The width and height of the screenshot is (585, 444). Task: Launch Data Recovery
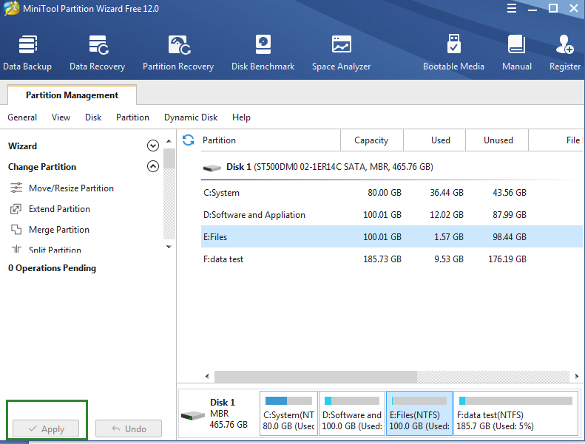pyautogui.click(x=98, y=53)
